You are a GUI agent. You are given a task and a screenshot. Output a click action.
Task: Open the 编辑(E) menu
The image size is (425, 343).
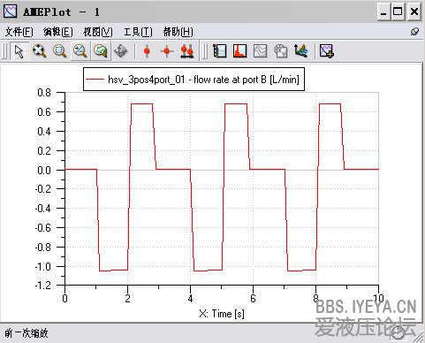58,32
